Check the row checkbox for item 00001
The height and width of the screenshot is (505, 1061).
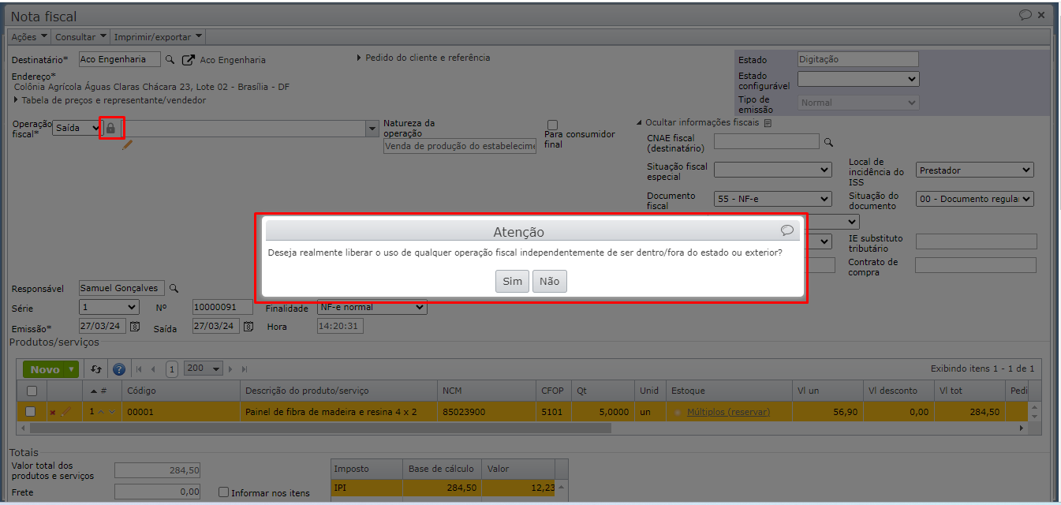[x=30, y=411]
